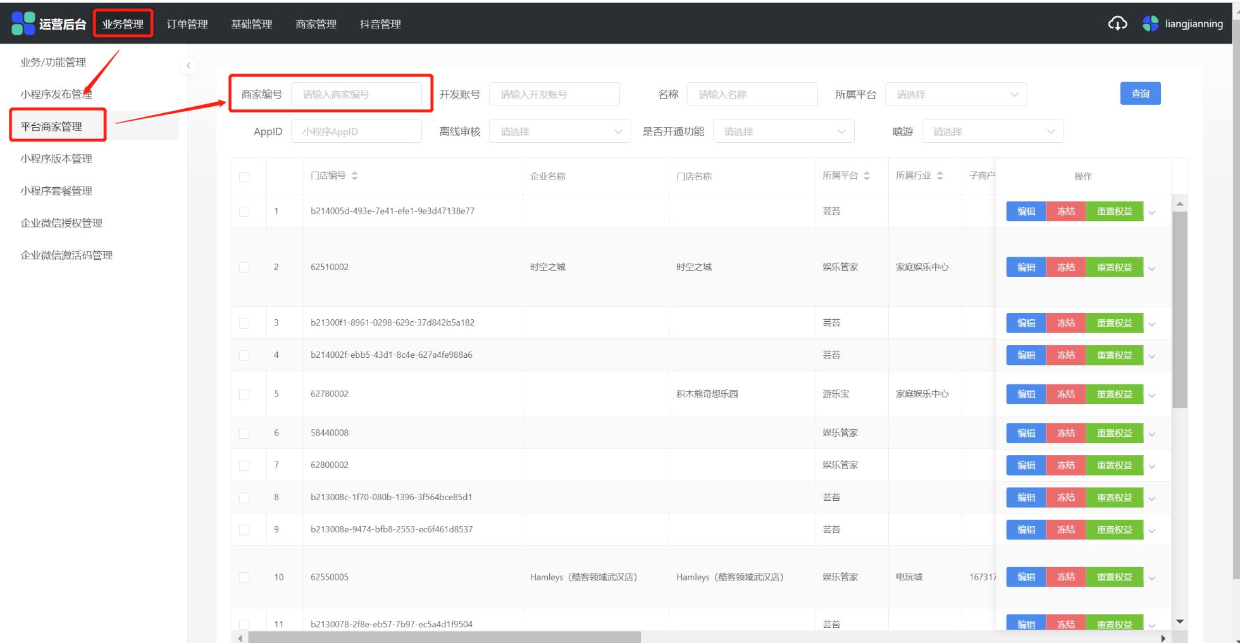Click 编辑 for row 9 b213008e
1240x643 pixels.
[x=1026, y=530]
